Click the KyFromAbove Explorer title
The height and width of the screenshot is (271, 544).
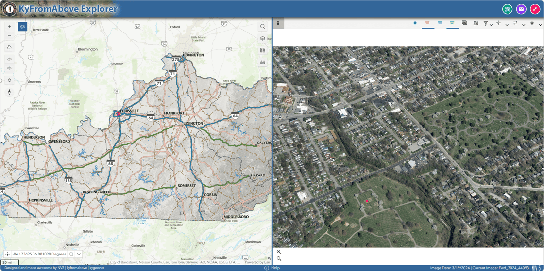coord(68,9)
